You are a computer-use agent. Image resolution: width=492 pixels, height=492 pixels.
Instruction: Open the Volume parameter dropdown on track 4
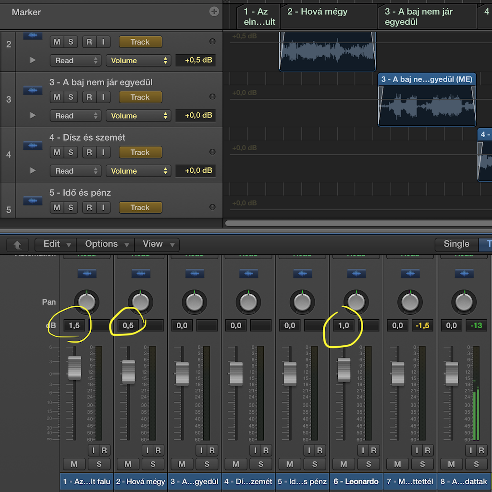tap(139, 171)
